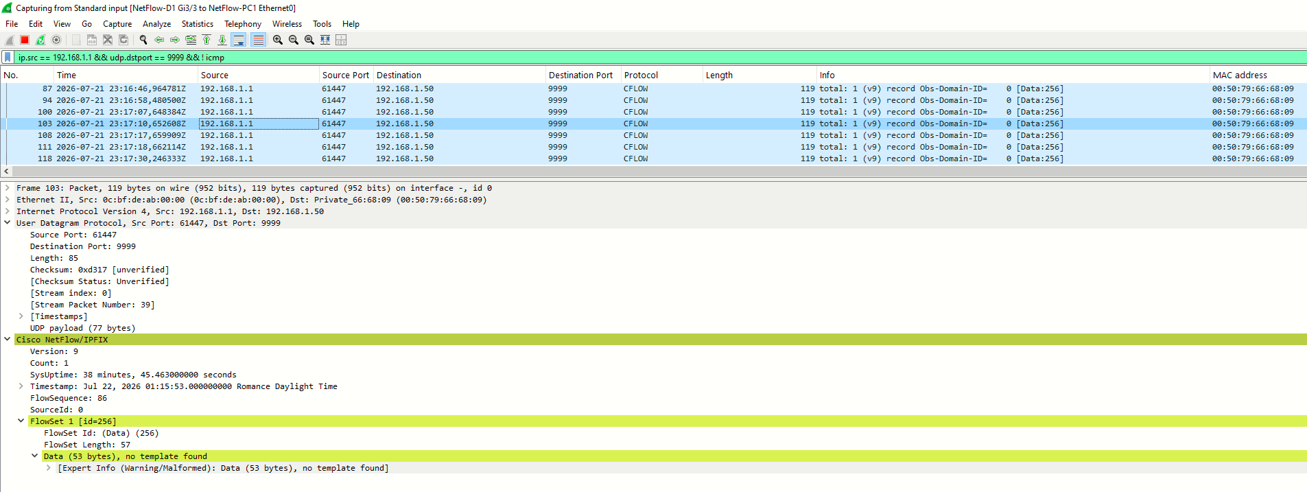Sort by Destination Port column header
This screenshot has width=1307, height=492.
pos(582,75)
